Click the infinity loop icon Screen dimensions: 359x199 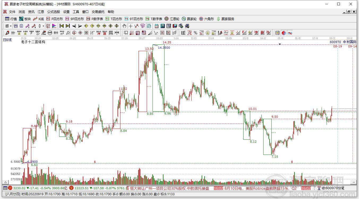point(290,33)
